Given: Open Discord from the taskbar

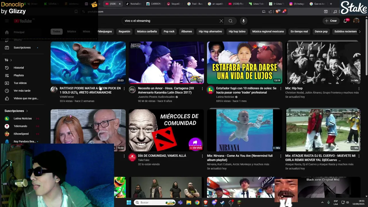Looking at the screenshot, I should 214,202.
